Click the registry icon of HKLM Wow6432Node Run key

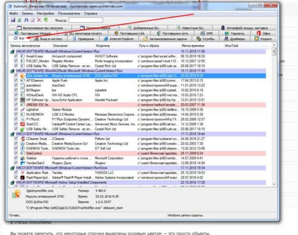pyautogui.click(x=13, y=71)
